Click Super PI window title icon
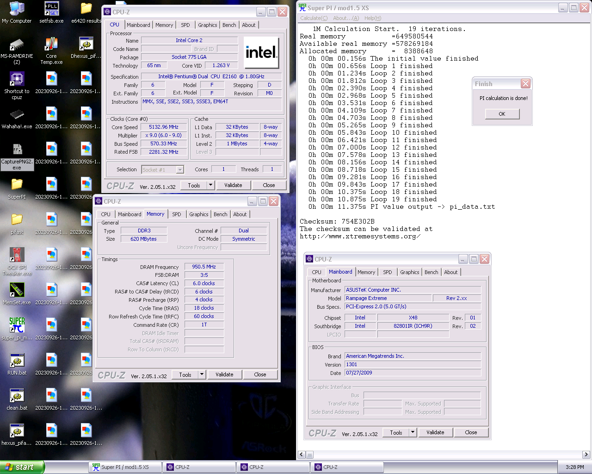The width and height of the screenshot is (592, 474). tap(302, 7)
